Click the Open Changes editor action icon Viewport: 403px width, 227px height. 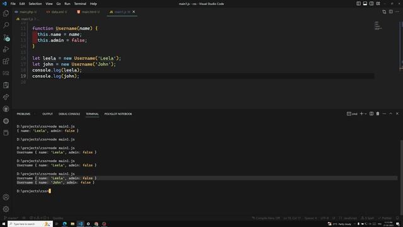coord(384,12)
